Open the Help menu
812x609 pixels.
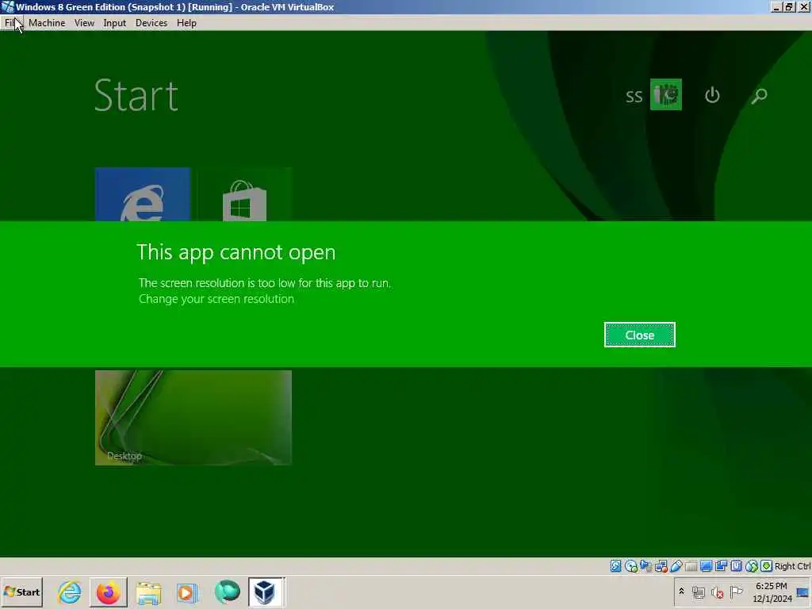(186, 23)
